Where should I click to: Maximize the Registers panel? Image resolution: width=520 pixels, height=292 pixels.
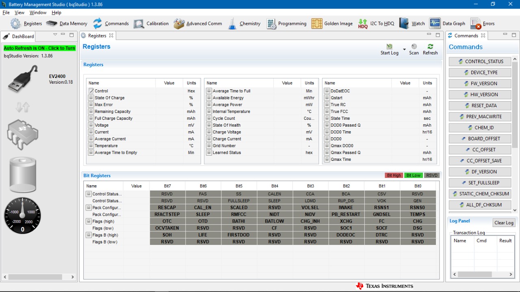point(438,35)
